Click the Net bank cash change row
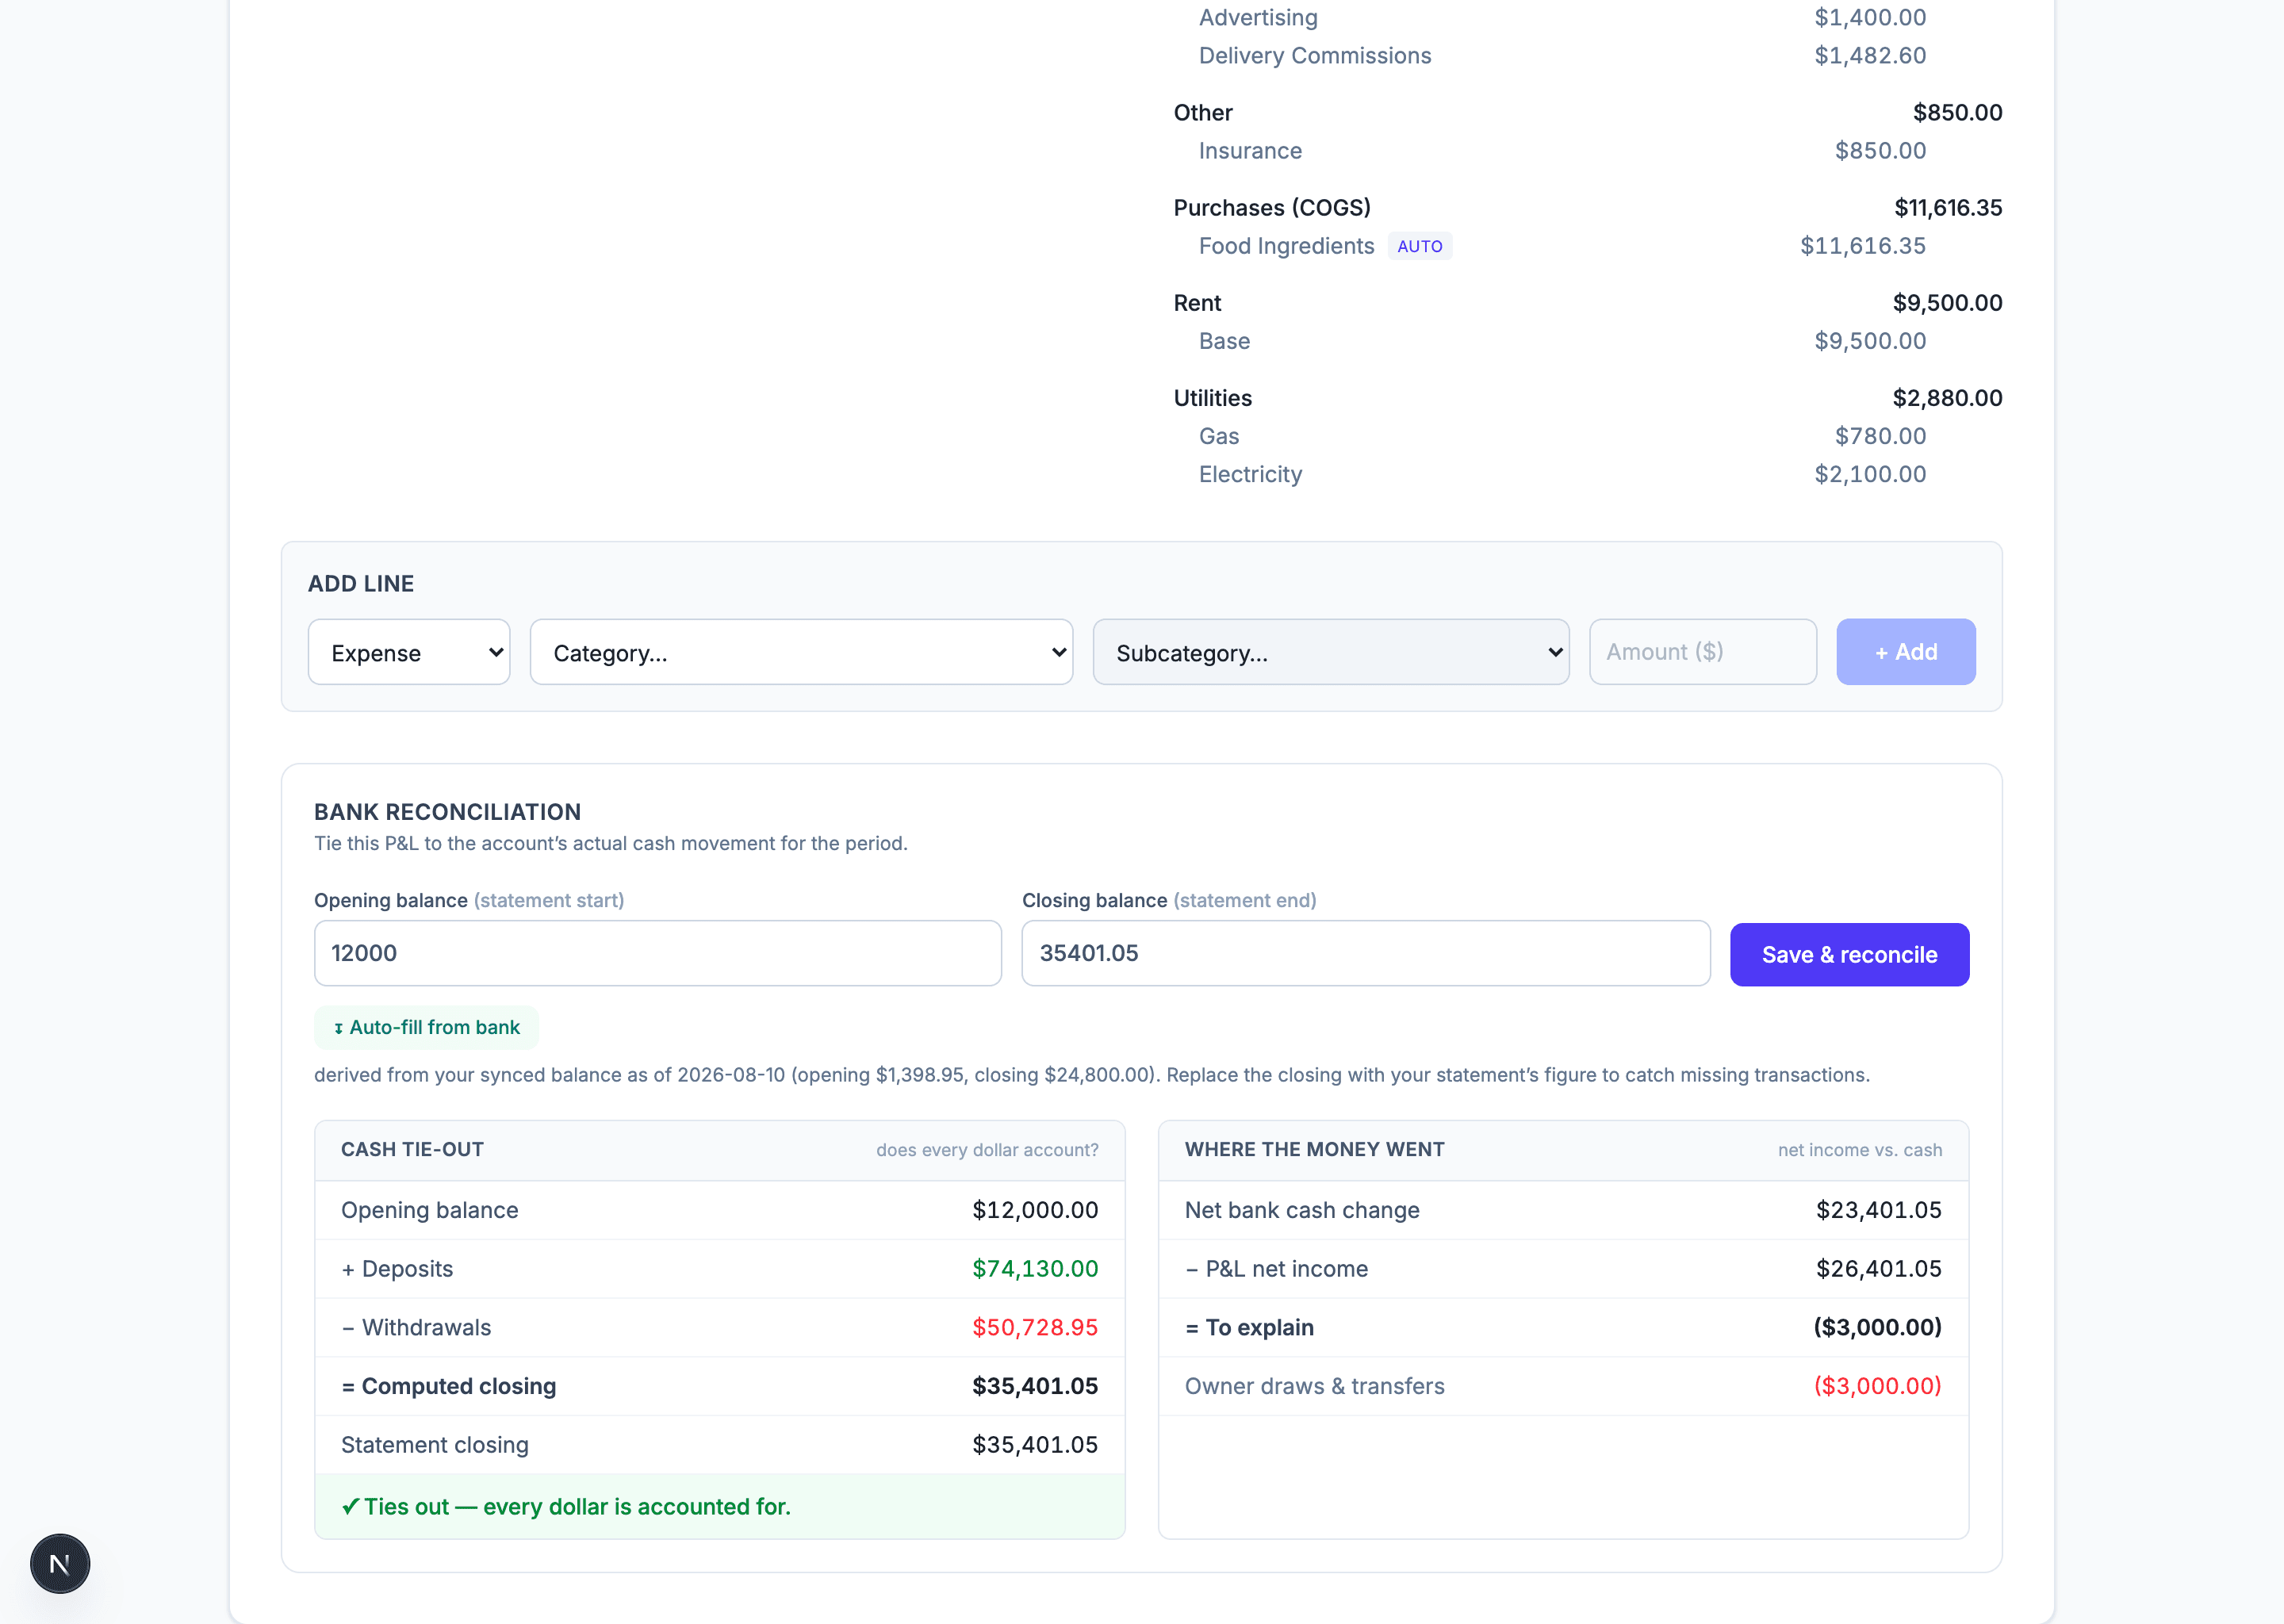Screen dimensions: 2284x1624 (x=1563, y=1210)
